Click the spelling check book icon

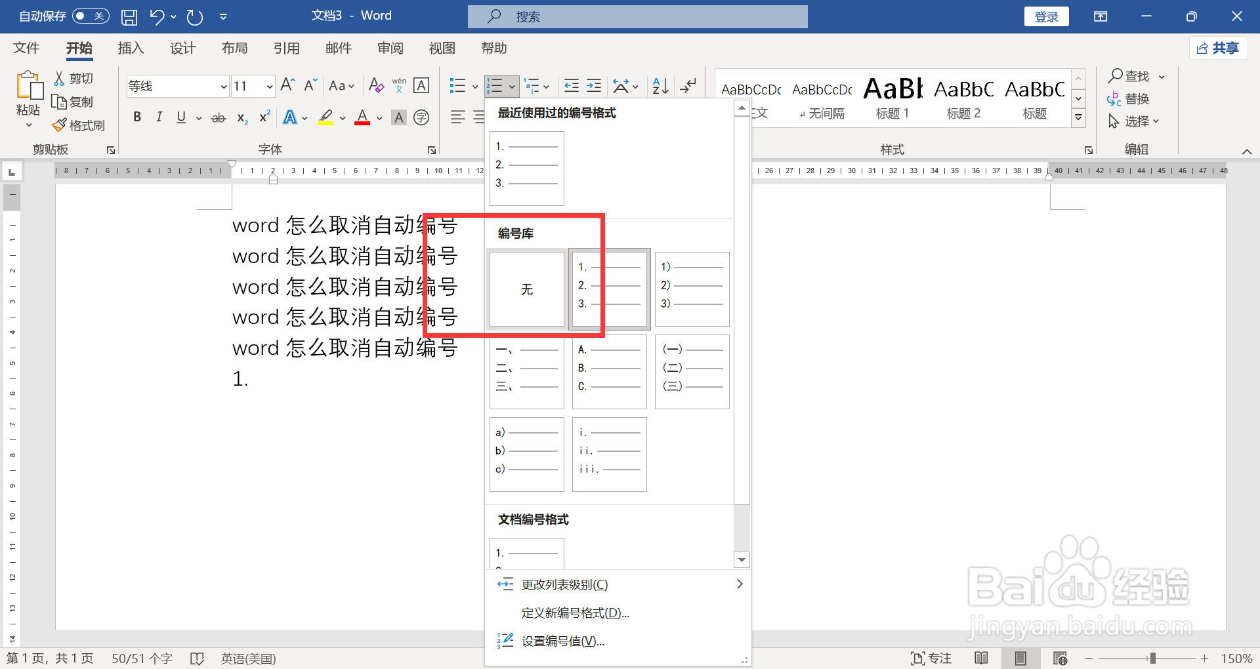[197, 659]
